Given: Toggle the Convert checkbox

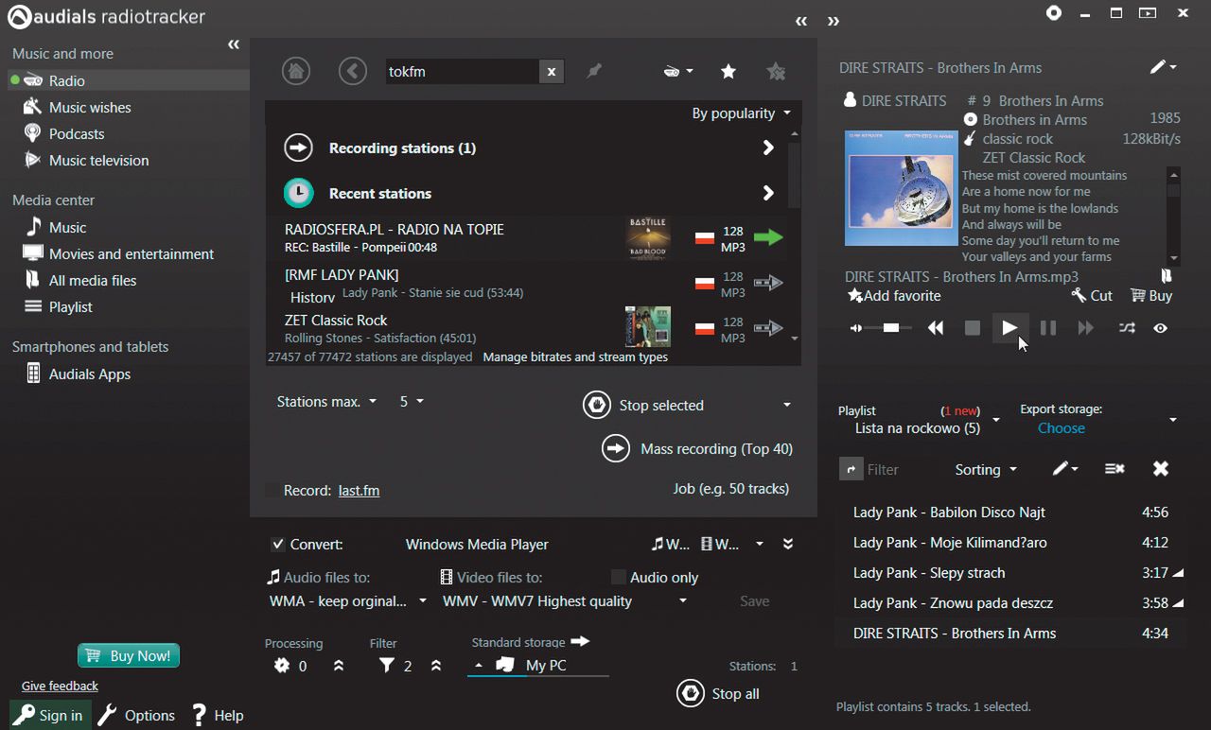Looking at the screenshot, I should [277, 544].
